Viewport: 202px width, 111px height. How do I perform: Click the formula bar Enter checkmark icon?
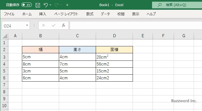click(54, 25)
